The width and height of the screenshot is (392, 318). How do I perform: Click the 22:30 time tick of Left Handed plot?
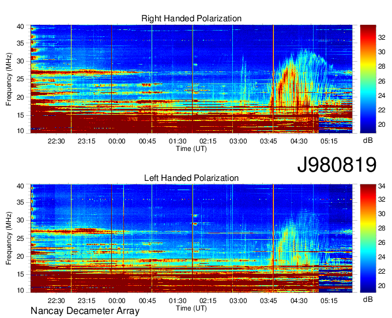pyautogui.click(x=56, y=301)
